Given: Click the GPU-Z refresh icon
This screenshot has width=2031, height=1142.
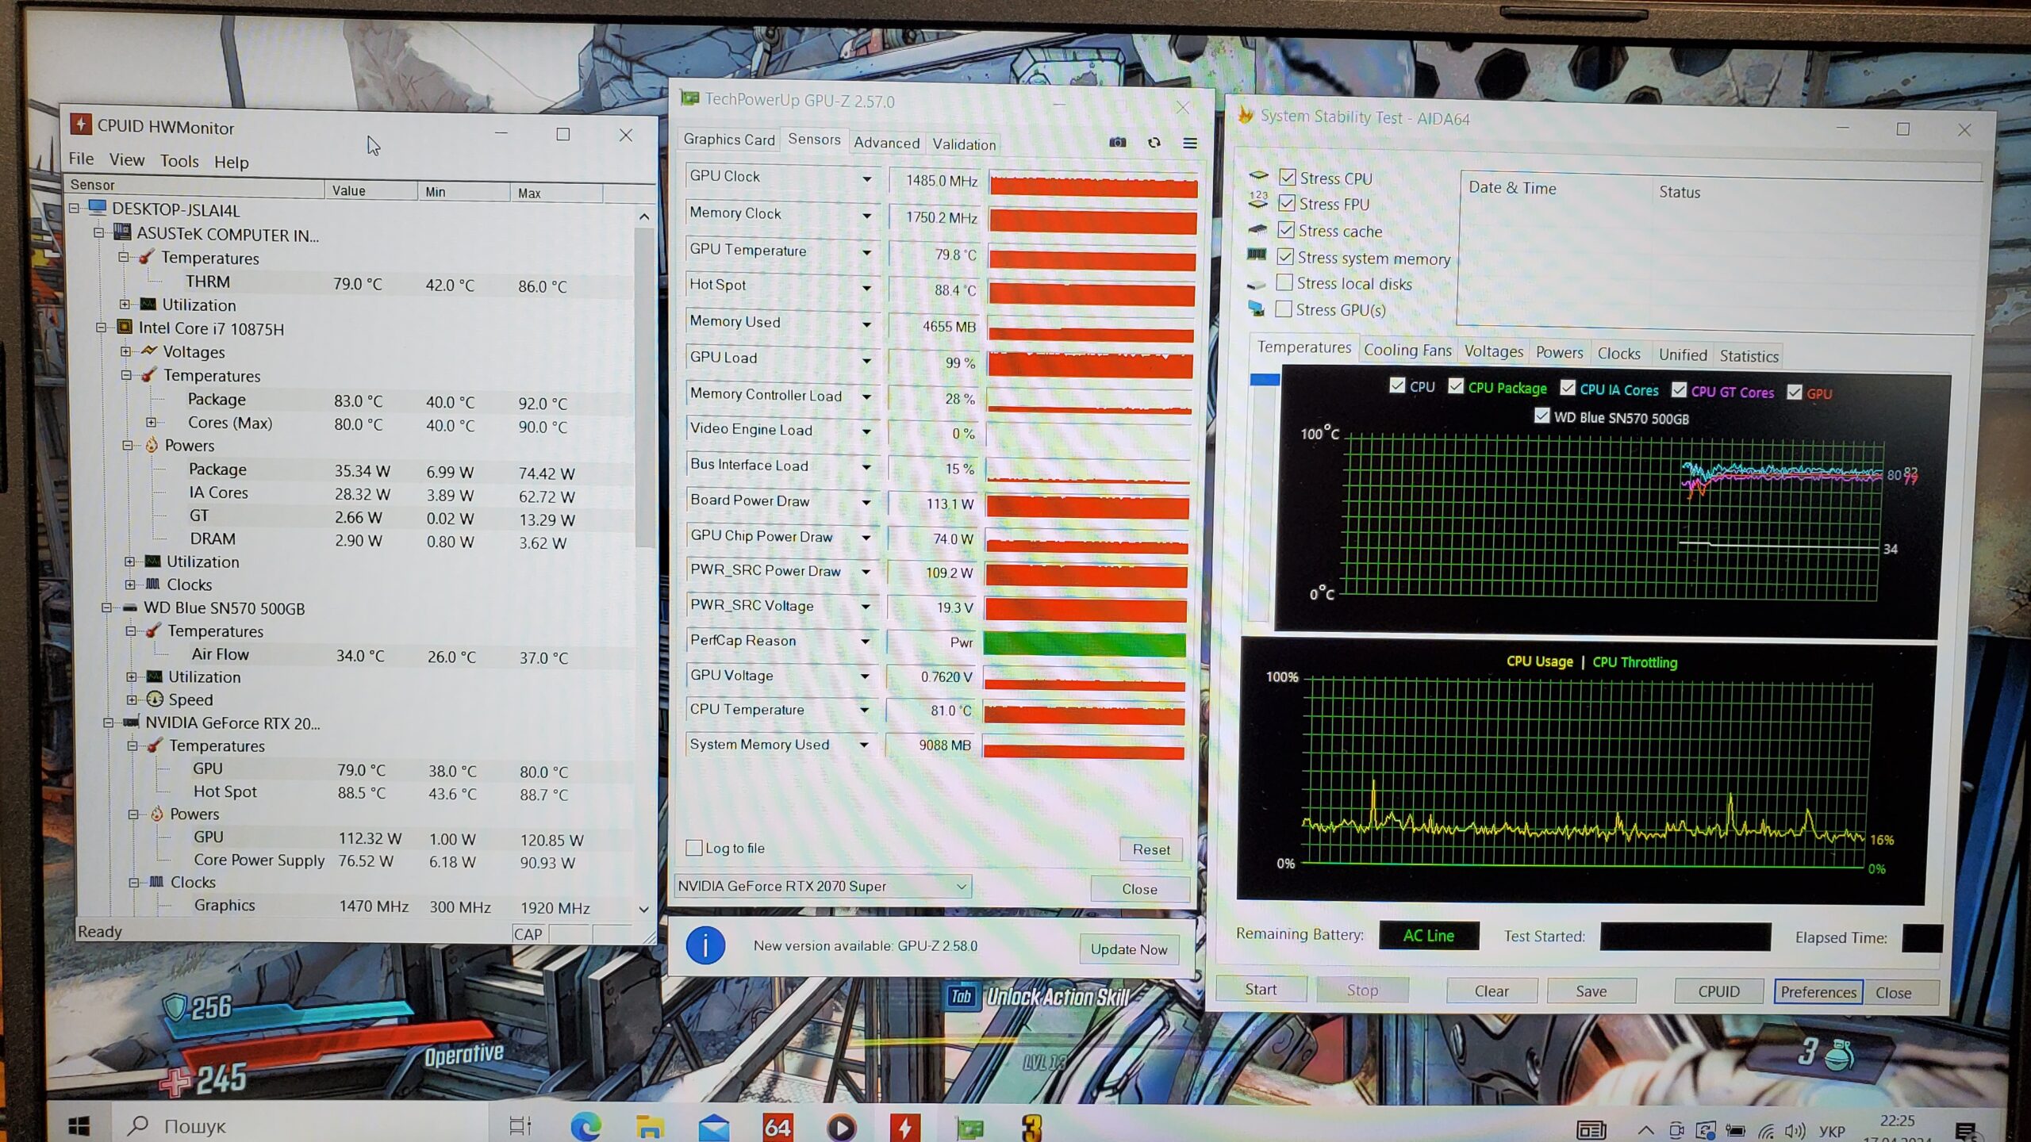Looking at the screenshot, I should (1154, 143).
